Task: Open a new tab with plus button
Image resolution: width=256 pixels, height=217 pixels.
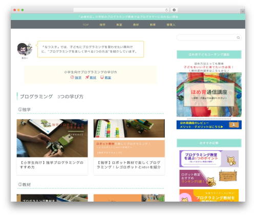Action: tap(243, 11)
